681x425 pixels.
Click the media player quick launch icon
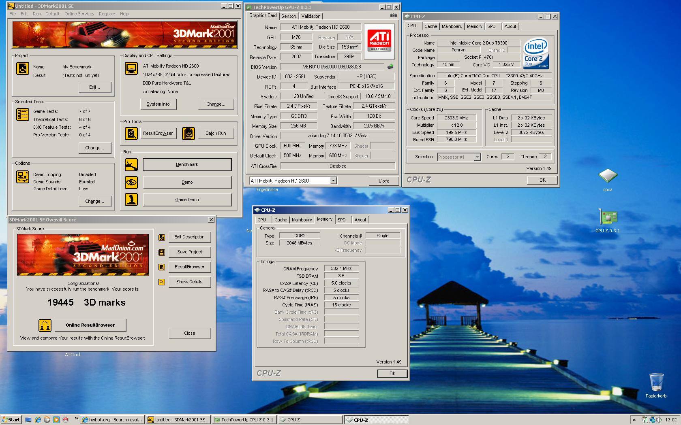(x=56, y=420)
